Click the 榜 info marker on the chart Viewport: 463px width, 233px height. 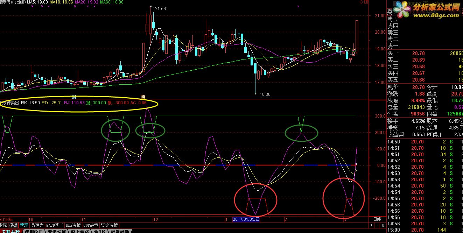(x=143, y=97)
